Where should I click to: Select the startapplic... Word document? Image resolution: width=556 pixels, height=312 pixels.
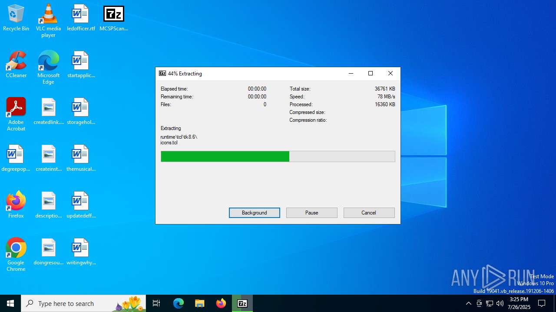coord(81,65)
